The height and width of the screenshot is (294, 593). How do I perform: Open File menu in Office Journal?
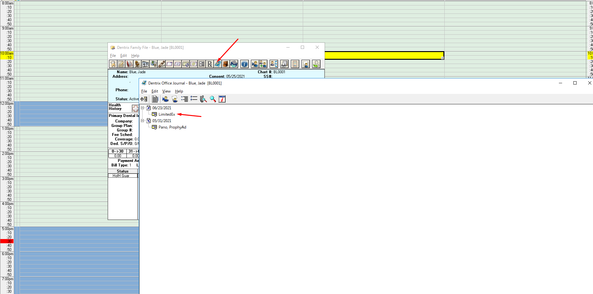click(x=144, y=91)
